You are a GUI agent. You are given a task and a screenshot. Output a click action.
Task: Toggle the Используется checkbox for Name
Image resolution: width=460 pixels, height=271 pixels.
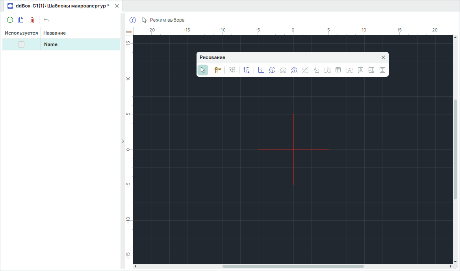(21, 45)
